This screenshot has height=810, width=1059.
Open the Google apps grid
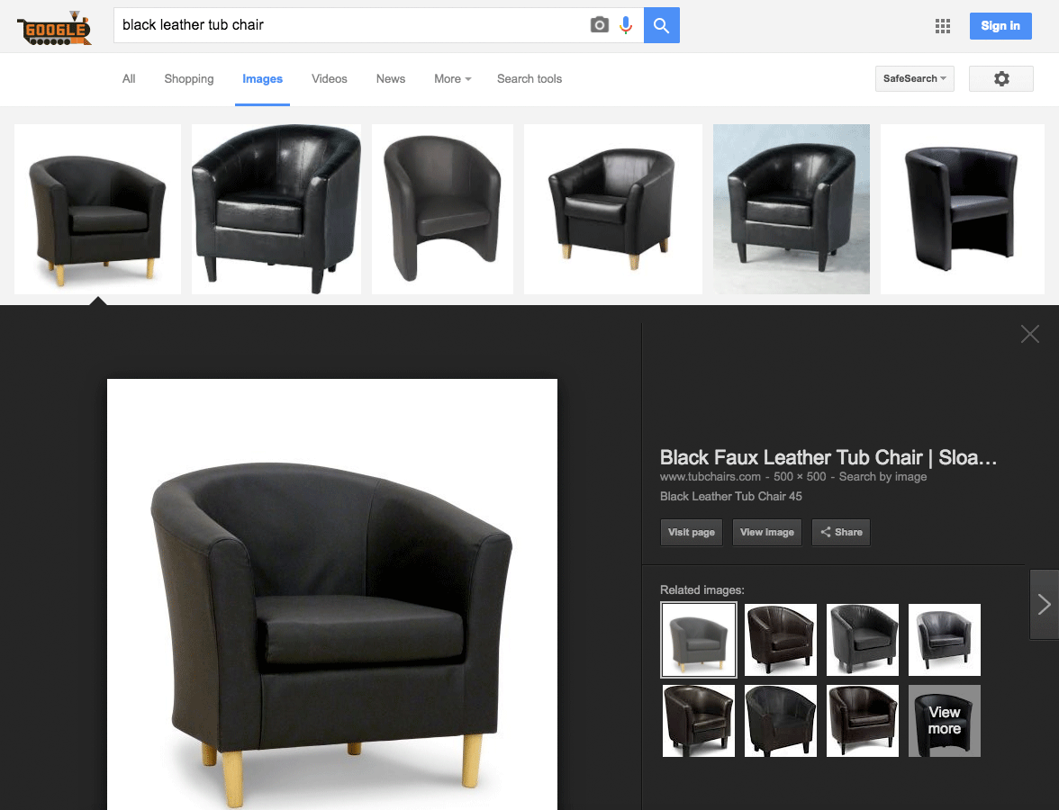click(942, 26)
